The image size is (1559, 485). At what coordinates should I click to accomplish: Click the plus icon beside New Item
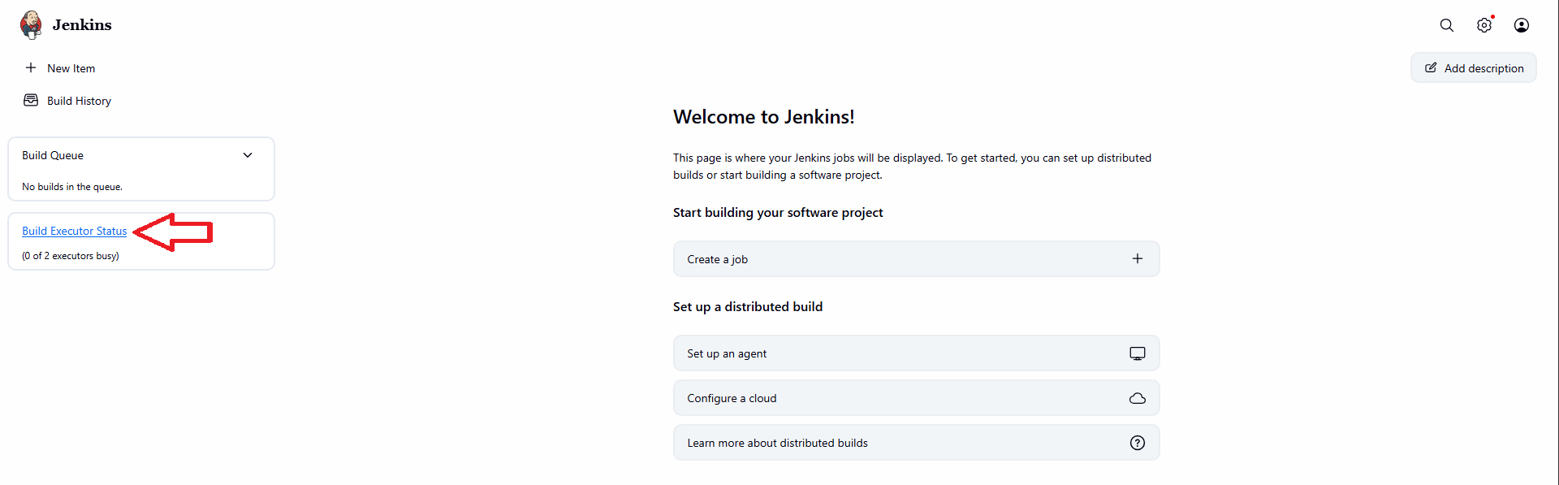click(31, 67)
